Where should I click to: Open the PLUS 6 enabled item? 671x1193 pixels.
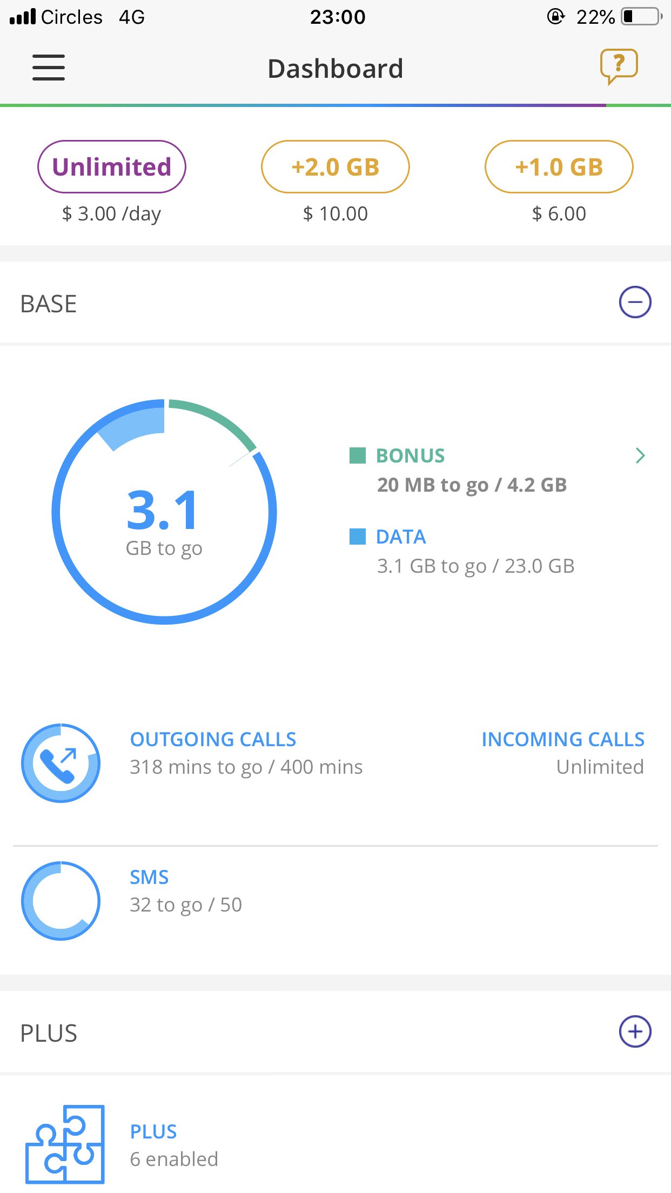(x=174, y=1145)
